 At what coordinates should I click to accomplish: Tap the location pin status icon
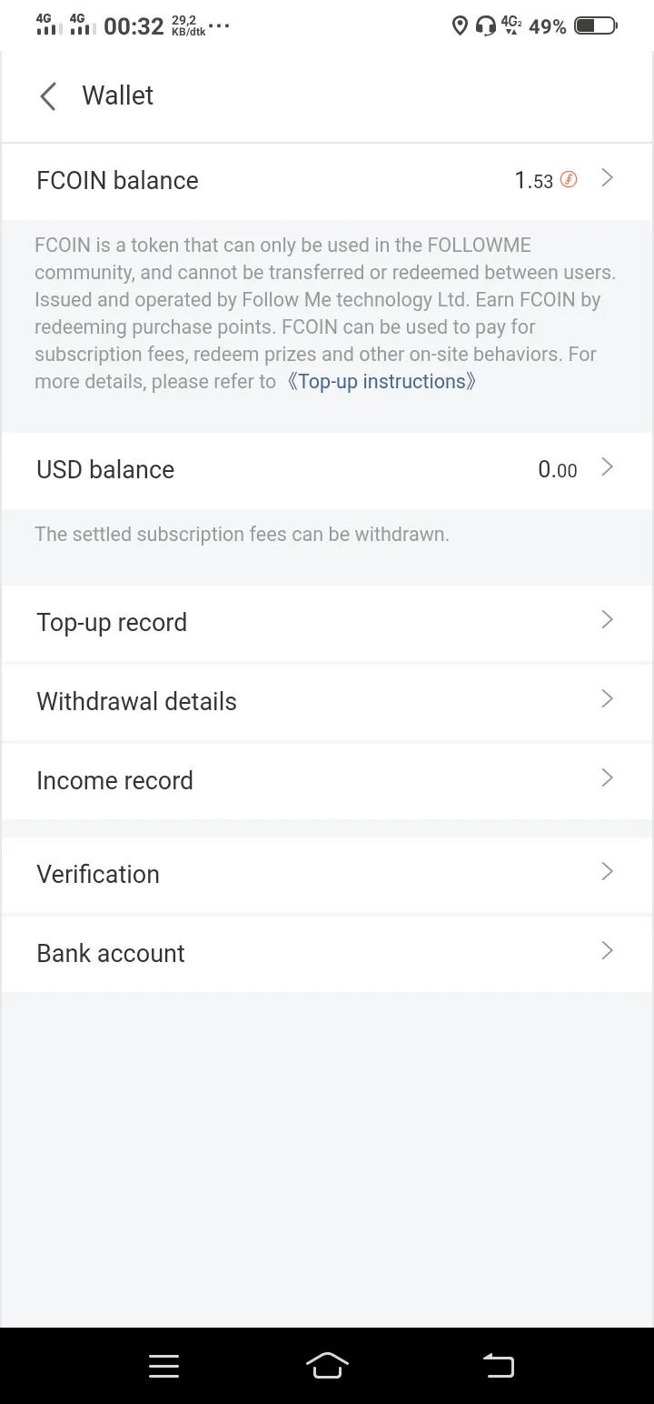460,25
